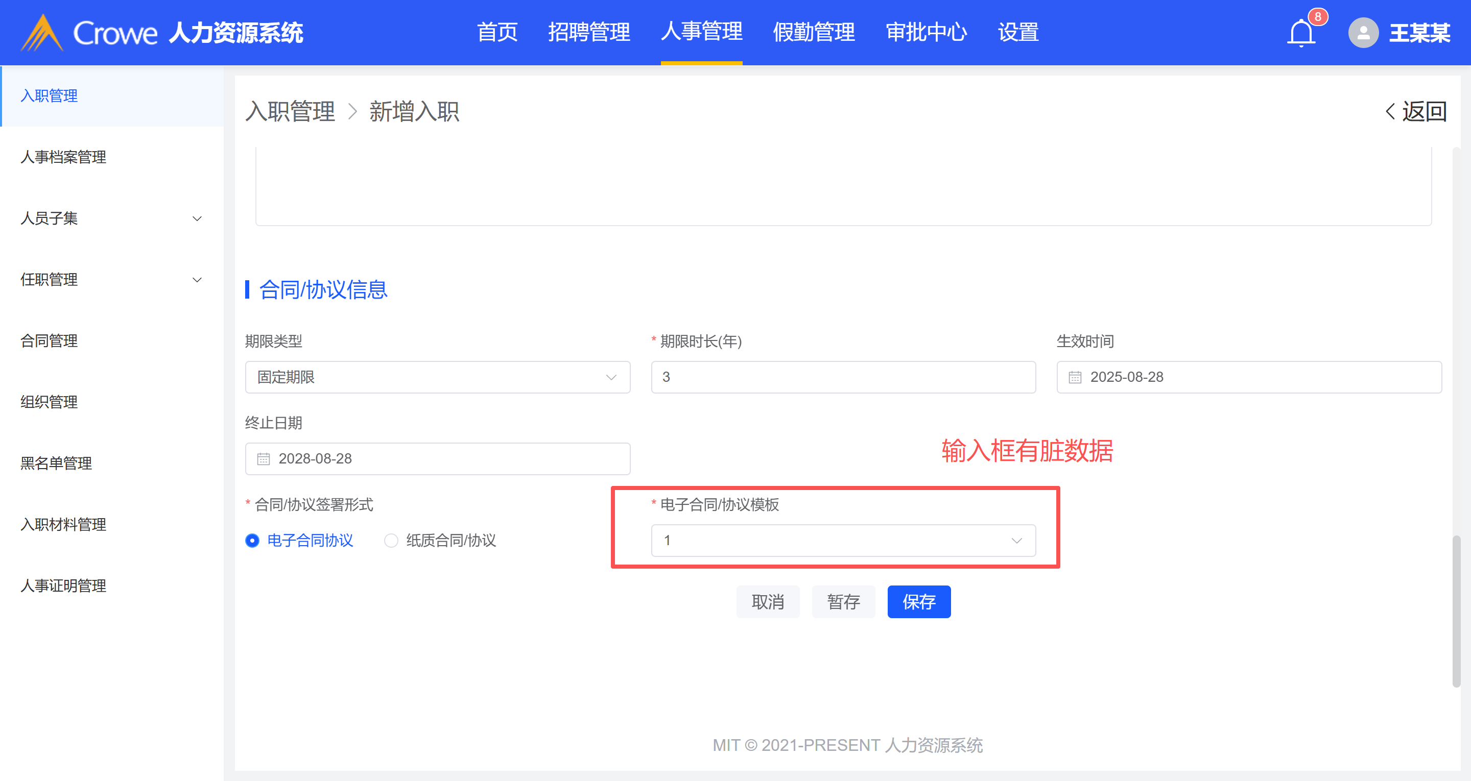Open 电子合同/协议模板 dropdown
Viewport: 1471px width, 781px height.
coord(843,541)
